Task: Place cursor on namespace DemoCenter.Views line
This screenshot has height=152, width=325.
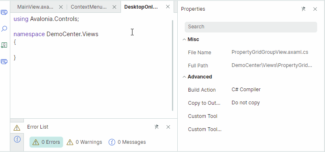Action: [x=56, y=34]
